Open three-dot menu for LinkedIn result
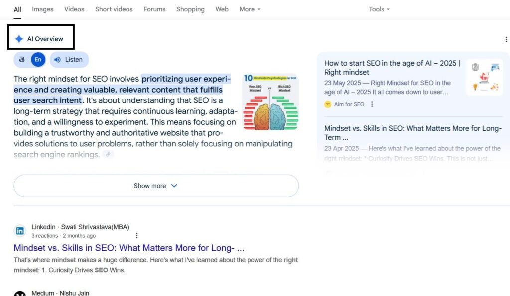Viewport: 510px width, 296px height. pos(137,236)
